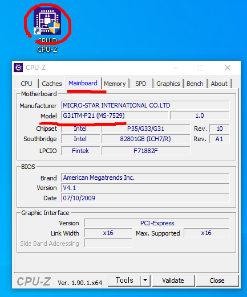This screenshot has width=247, height=297.
Task: Click the CPU-Z title bar app icon
Action: click(x=18, y=68)
